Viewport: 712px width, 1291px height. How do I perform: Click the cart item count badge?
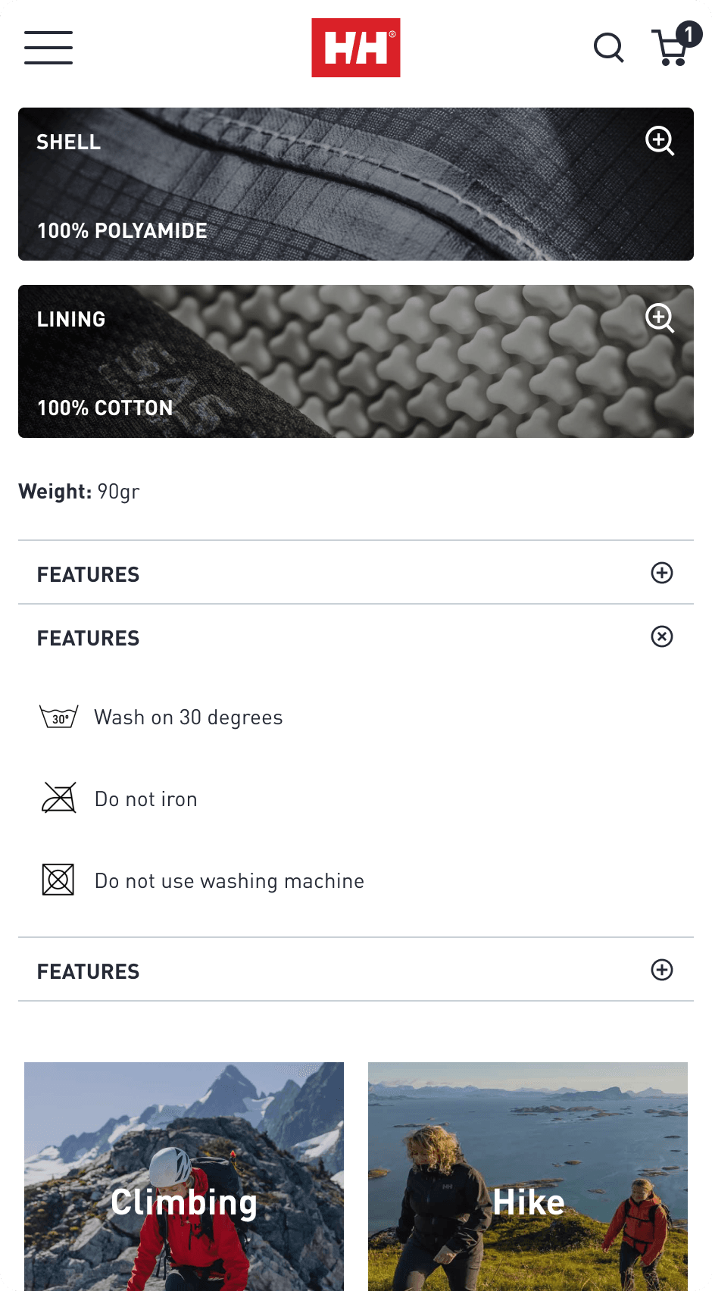click(689, 34)
